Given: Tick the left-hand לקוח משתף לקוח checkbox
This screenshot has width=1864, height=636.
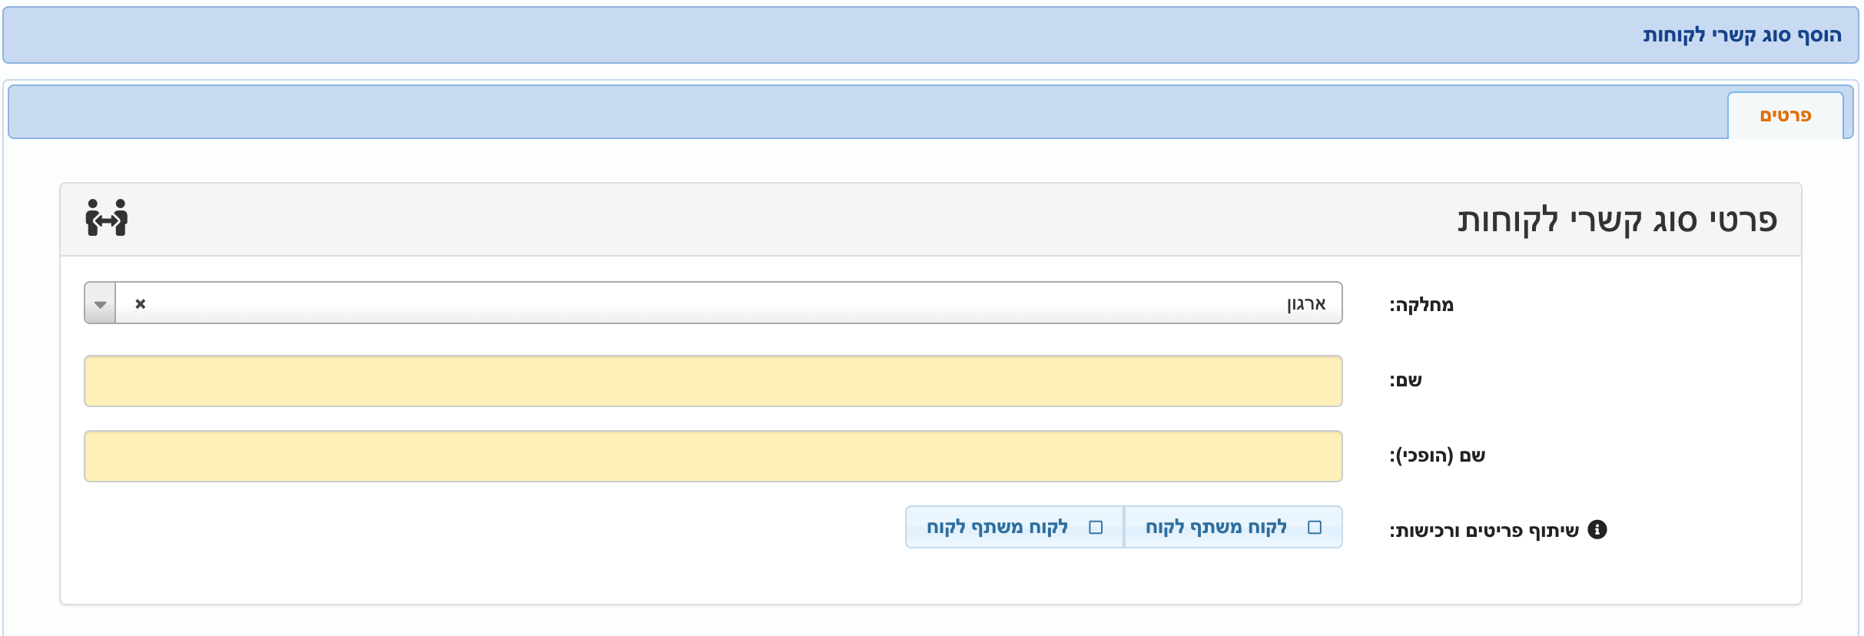Looking at the screenshot, I should [1096, 527].
